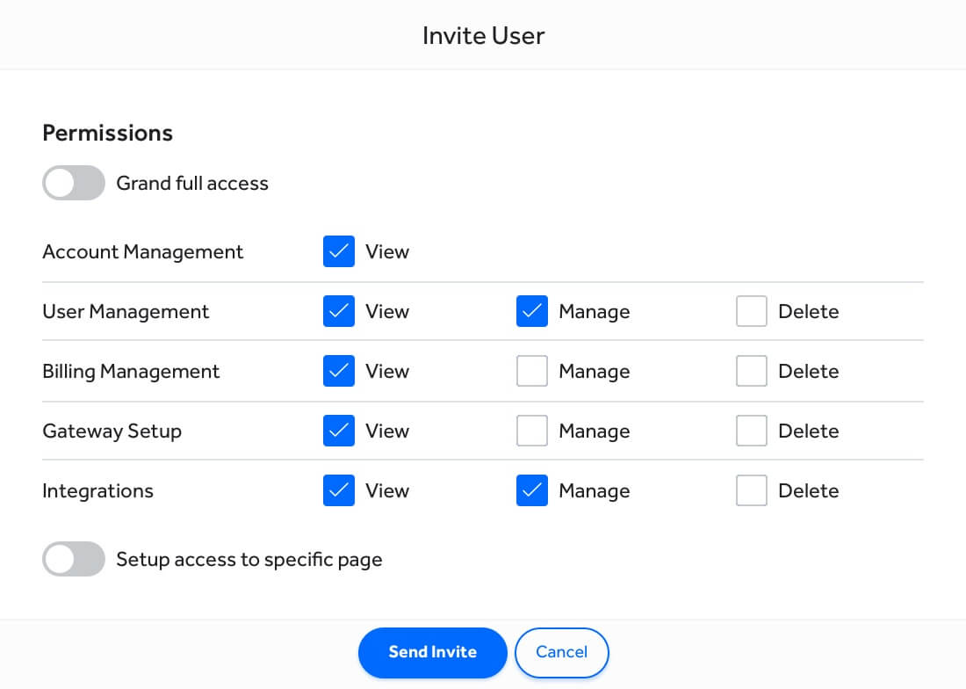Disable Manage for Integrations
The width and height of the screenshot is (966, 689).
(x=531, y=490)
